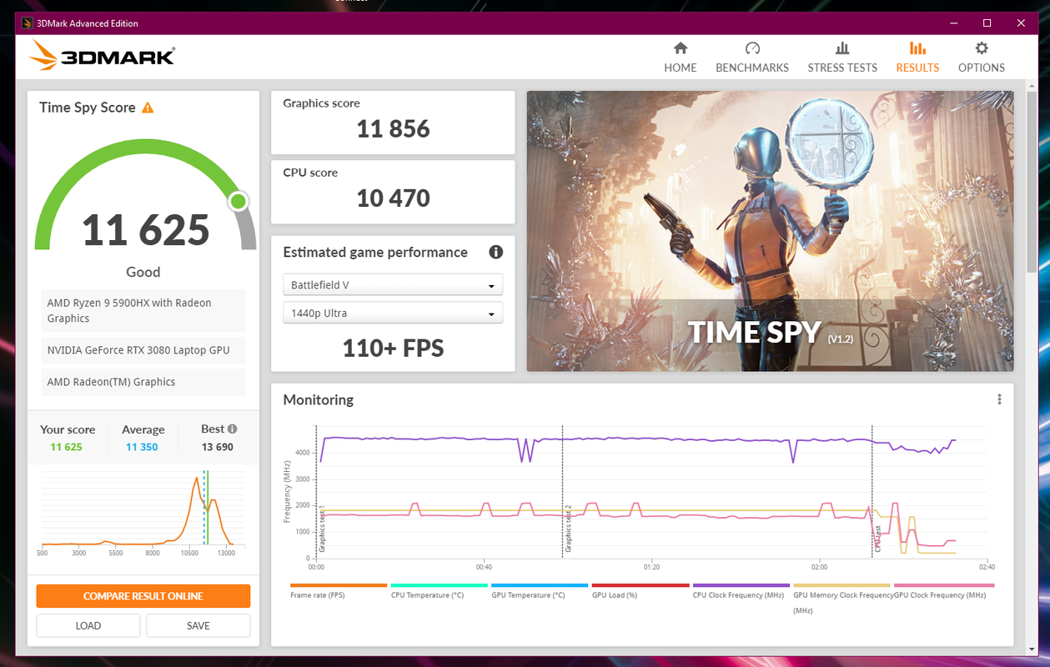Click the Save button

click(198, 625)
